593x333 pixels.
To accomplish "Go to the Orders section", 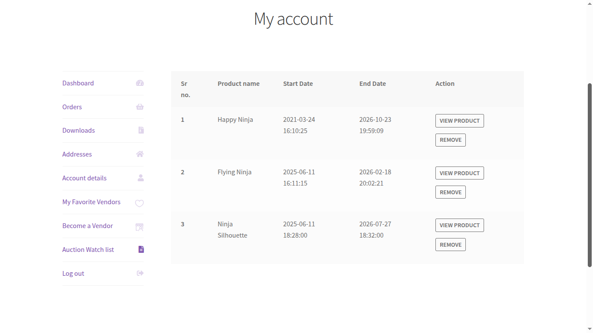I will tap(72, 107).
